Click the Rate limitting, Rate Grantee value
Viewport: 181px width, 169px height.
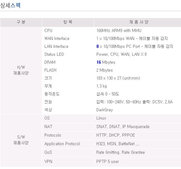[120, 153]
